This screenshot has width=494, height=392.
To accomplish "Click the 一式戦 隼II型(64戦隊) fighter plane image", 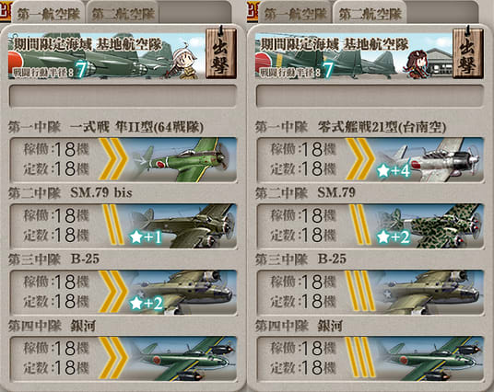I will click(182, 159).
